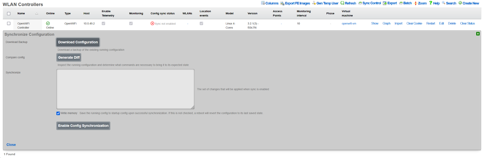Click Generate Diff button
The height and width of the screenshot is (158, 483).
tap(69, 57)
